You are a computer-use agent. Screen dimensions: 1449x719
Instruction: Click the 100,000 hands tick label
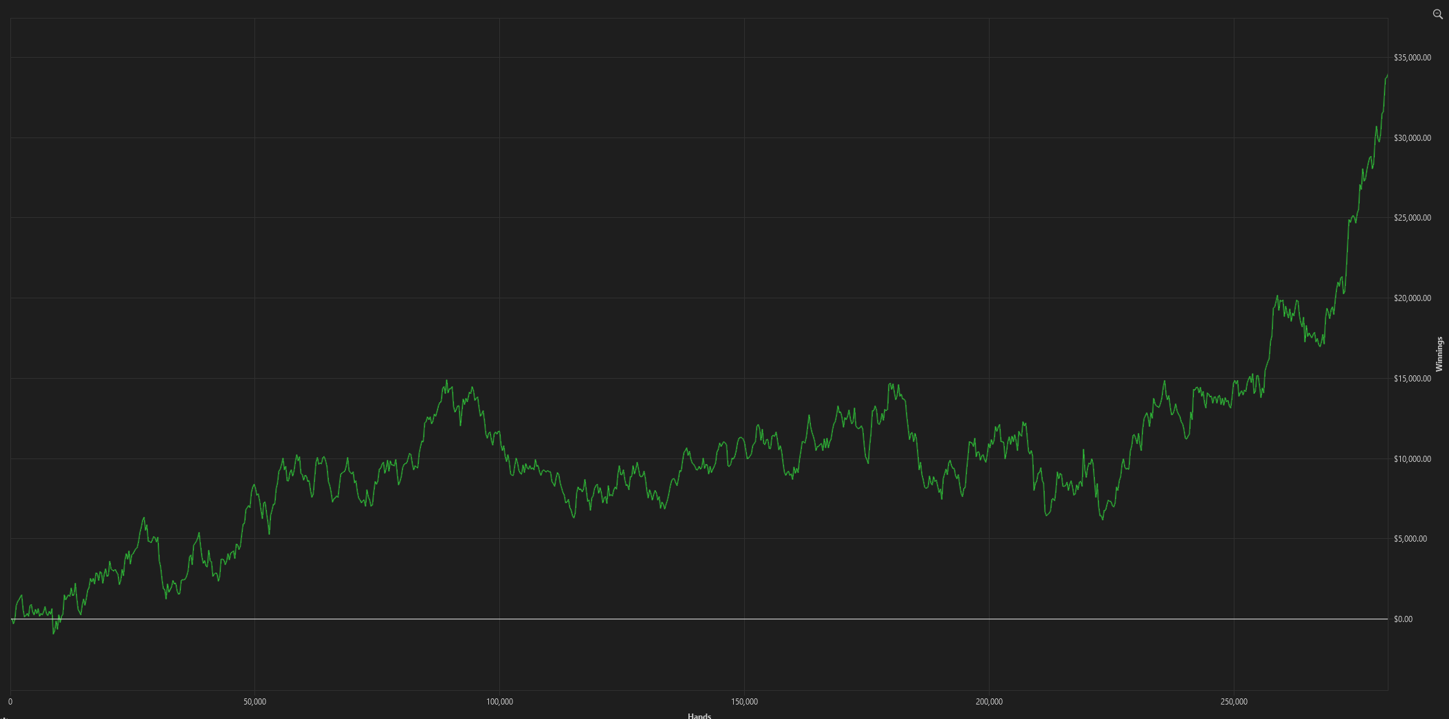(499, 702)
